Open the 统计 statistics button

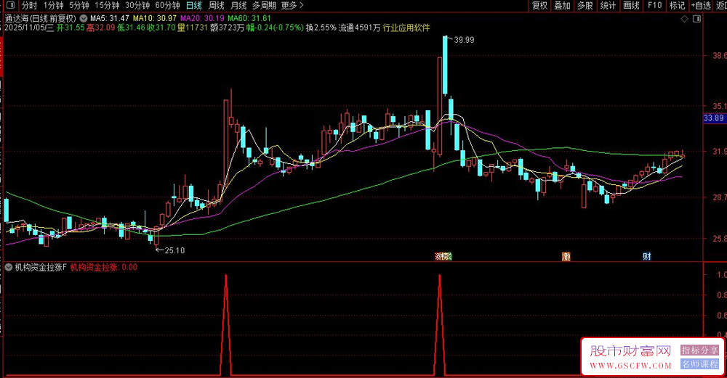tap(608, 6)
